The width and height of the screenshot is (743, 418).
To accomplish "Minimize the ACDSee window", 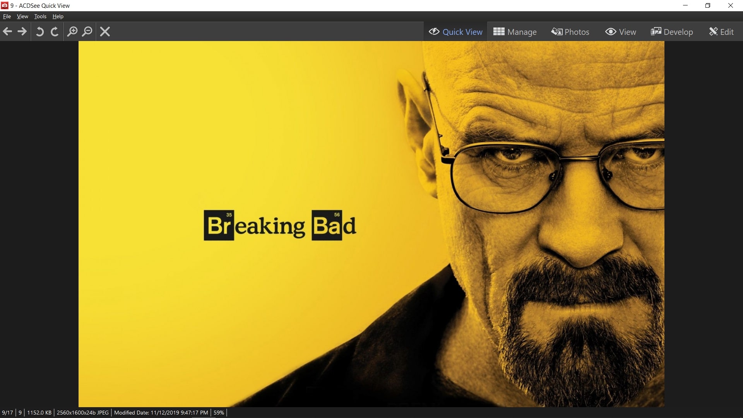I will click(685, 5).
